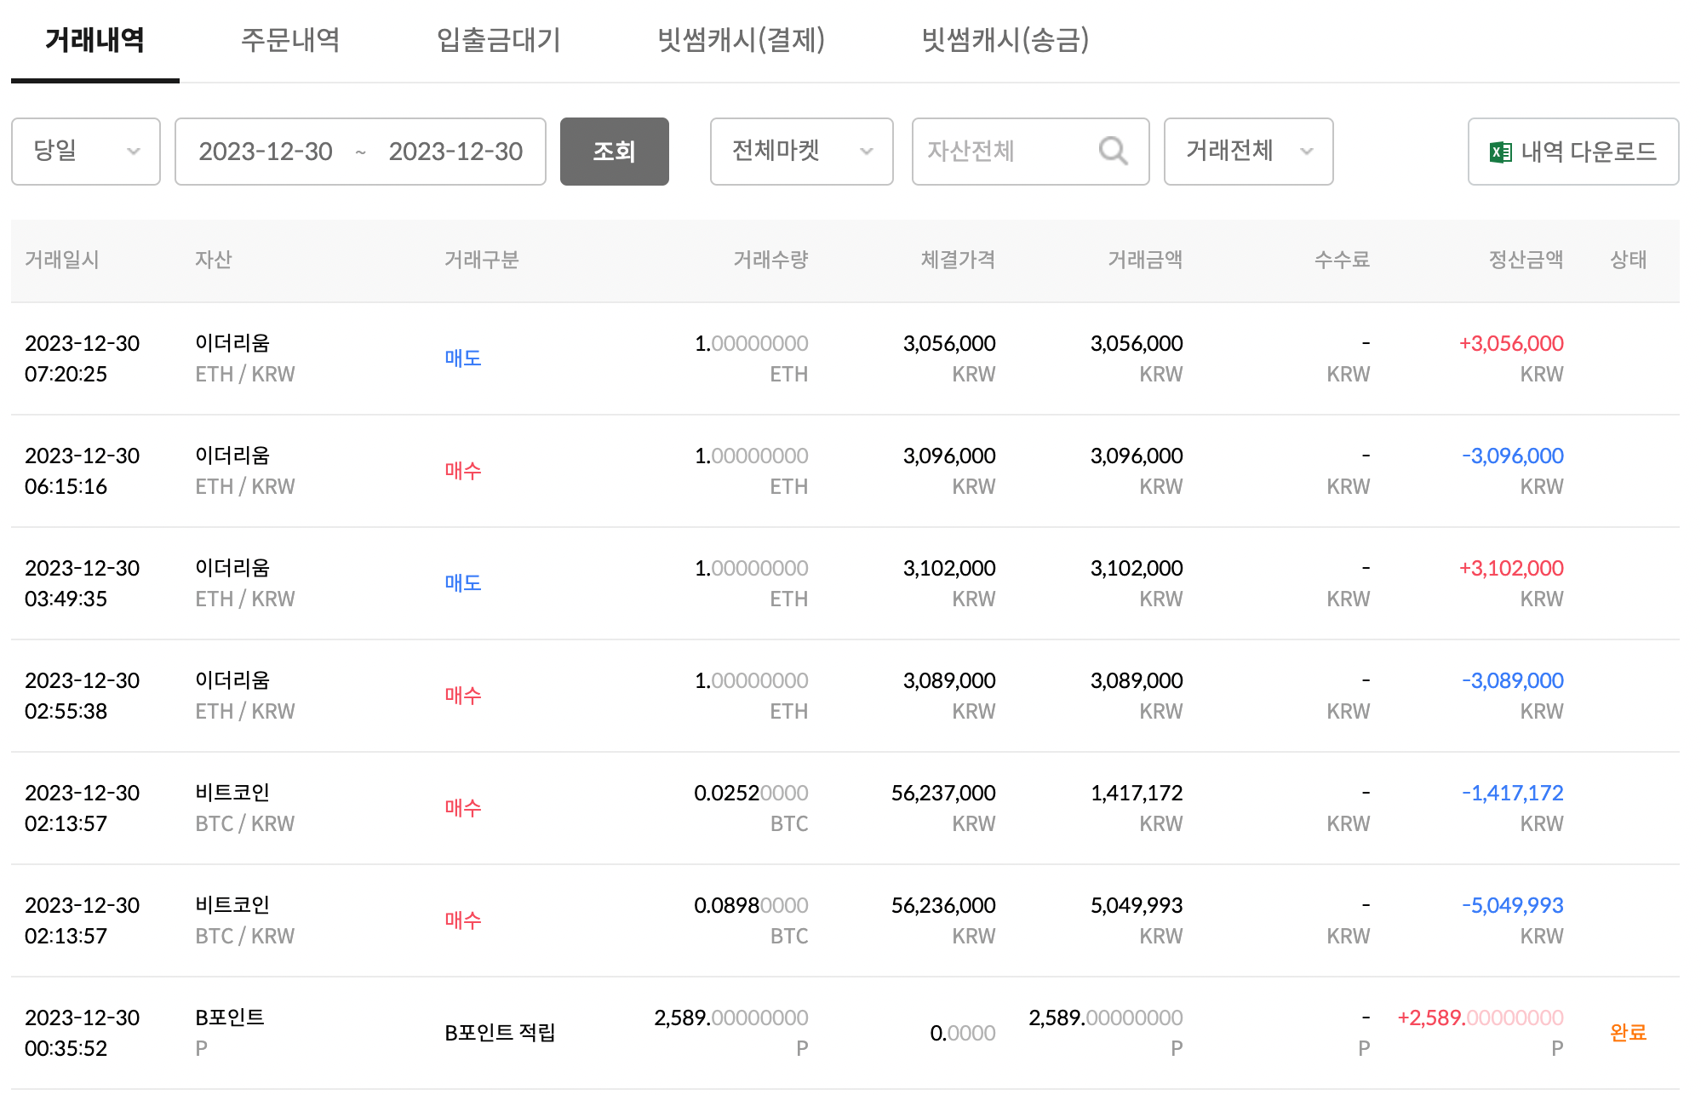Screen dimensions: 1701x1095
Task: Click the search magnifier icon in asset field
Action: pyautogui.click(x=1112, y=152)
